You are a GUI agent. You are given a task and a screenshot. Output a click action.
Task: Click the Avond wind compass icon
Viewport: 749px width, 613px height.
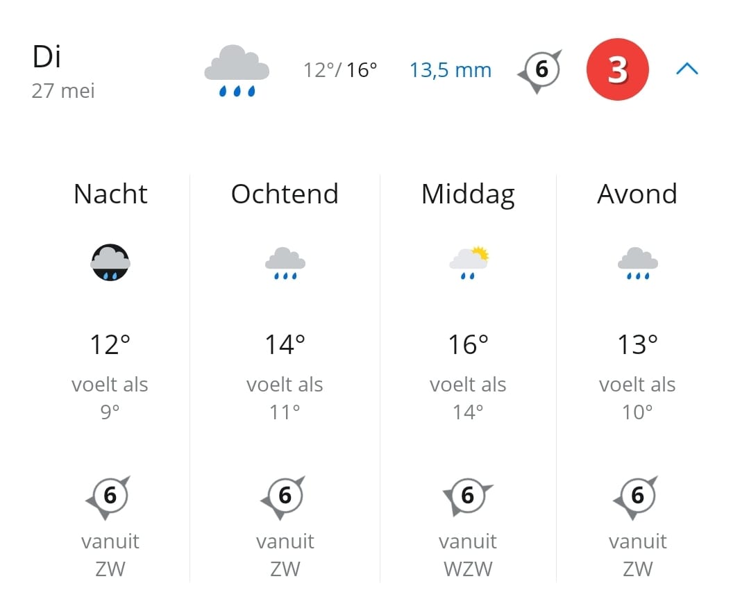point(637,497)
